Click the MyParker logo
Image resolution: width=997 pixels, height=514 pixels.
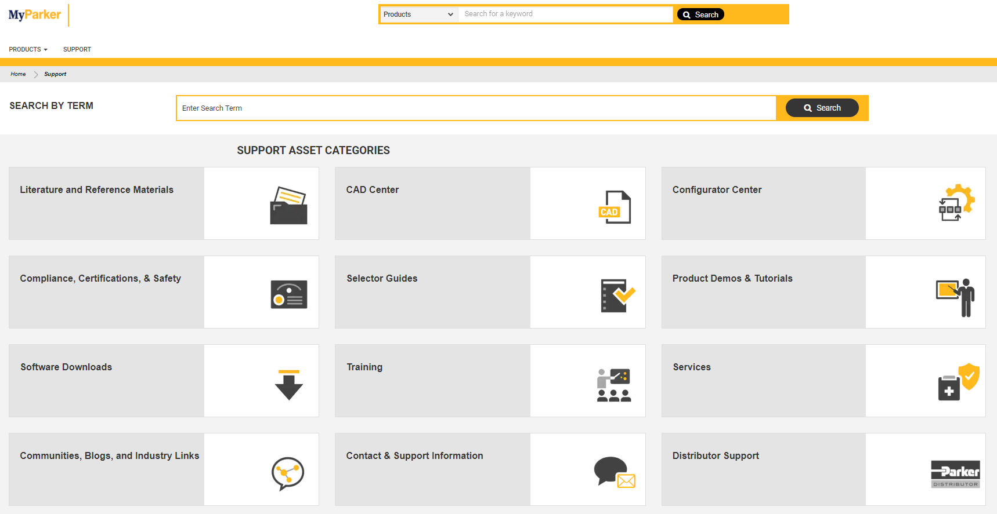click(35, 14)
